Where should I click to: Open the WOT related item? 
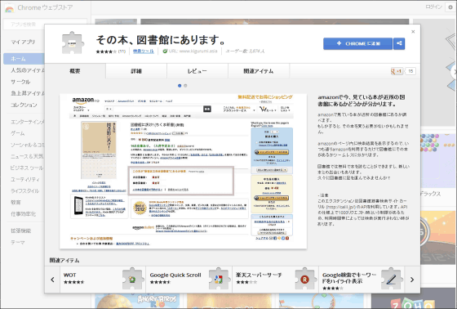pos(103,280)
